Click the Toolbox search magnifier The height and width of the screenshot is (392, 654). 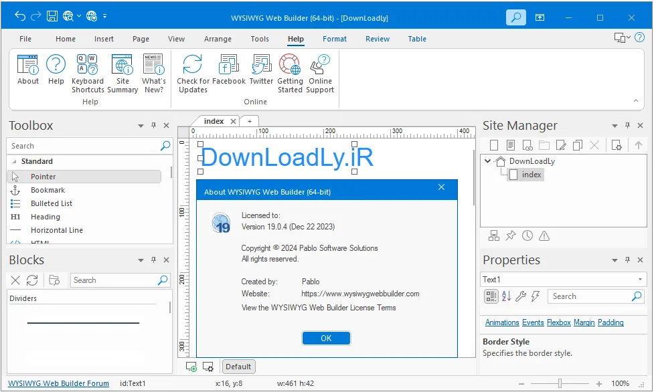click(165, 146)
